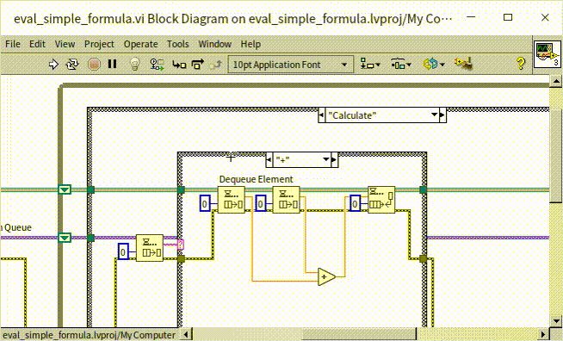Go to next case after "+"
Image resolution: width=563 pixels, height=341 pixels.
[334, 159]
